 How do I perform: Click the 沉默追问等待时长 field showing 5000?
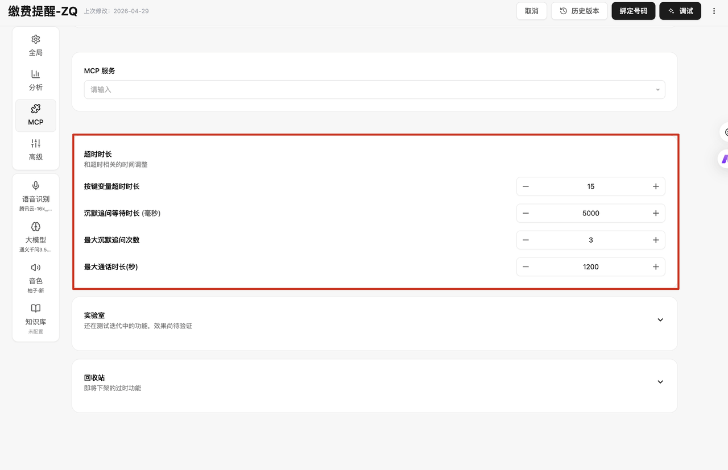(591, 213)
